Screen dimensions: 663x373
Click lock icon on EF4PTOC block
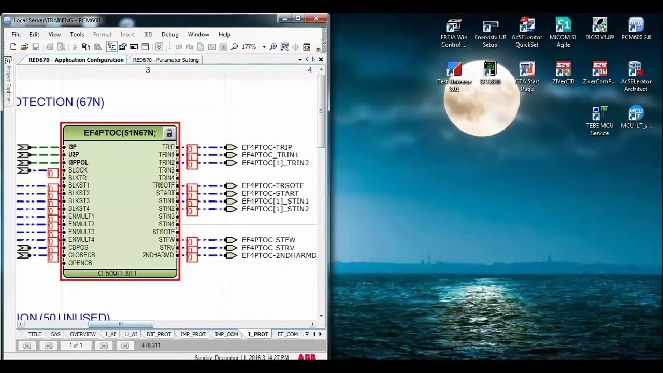(x=169, y=134)
